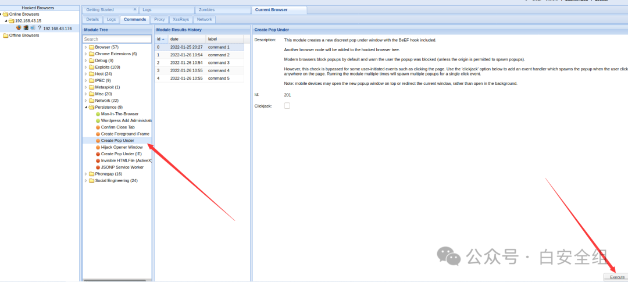
Task: Expand the IPEC (9) module folder
Action: (x=85, y=80)
